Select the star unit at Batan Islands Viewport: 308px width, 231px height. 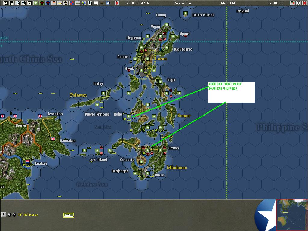pyautogui.click(x=185, y=13)
